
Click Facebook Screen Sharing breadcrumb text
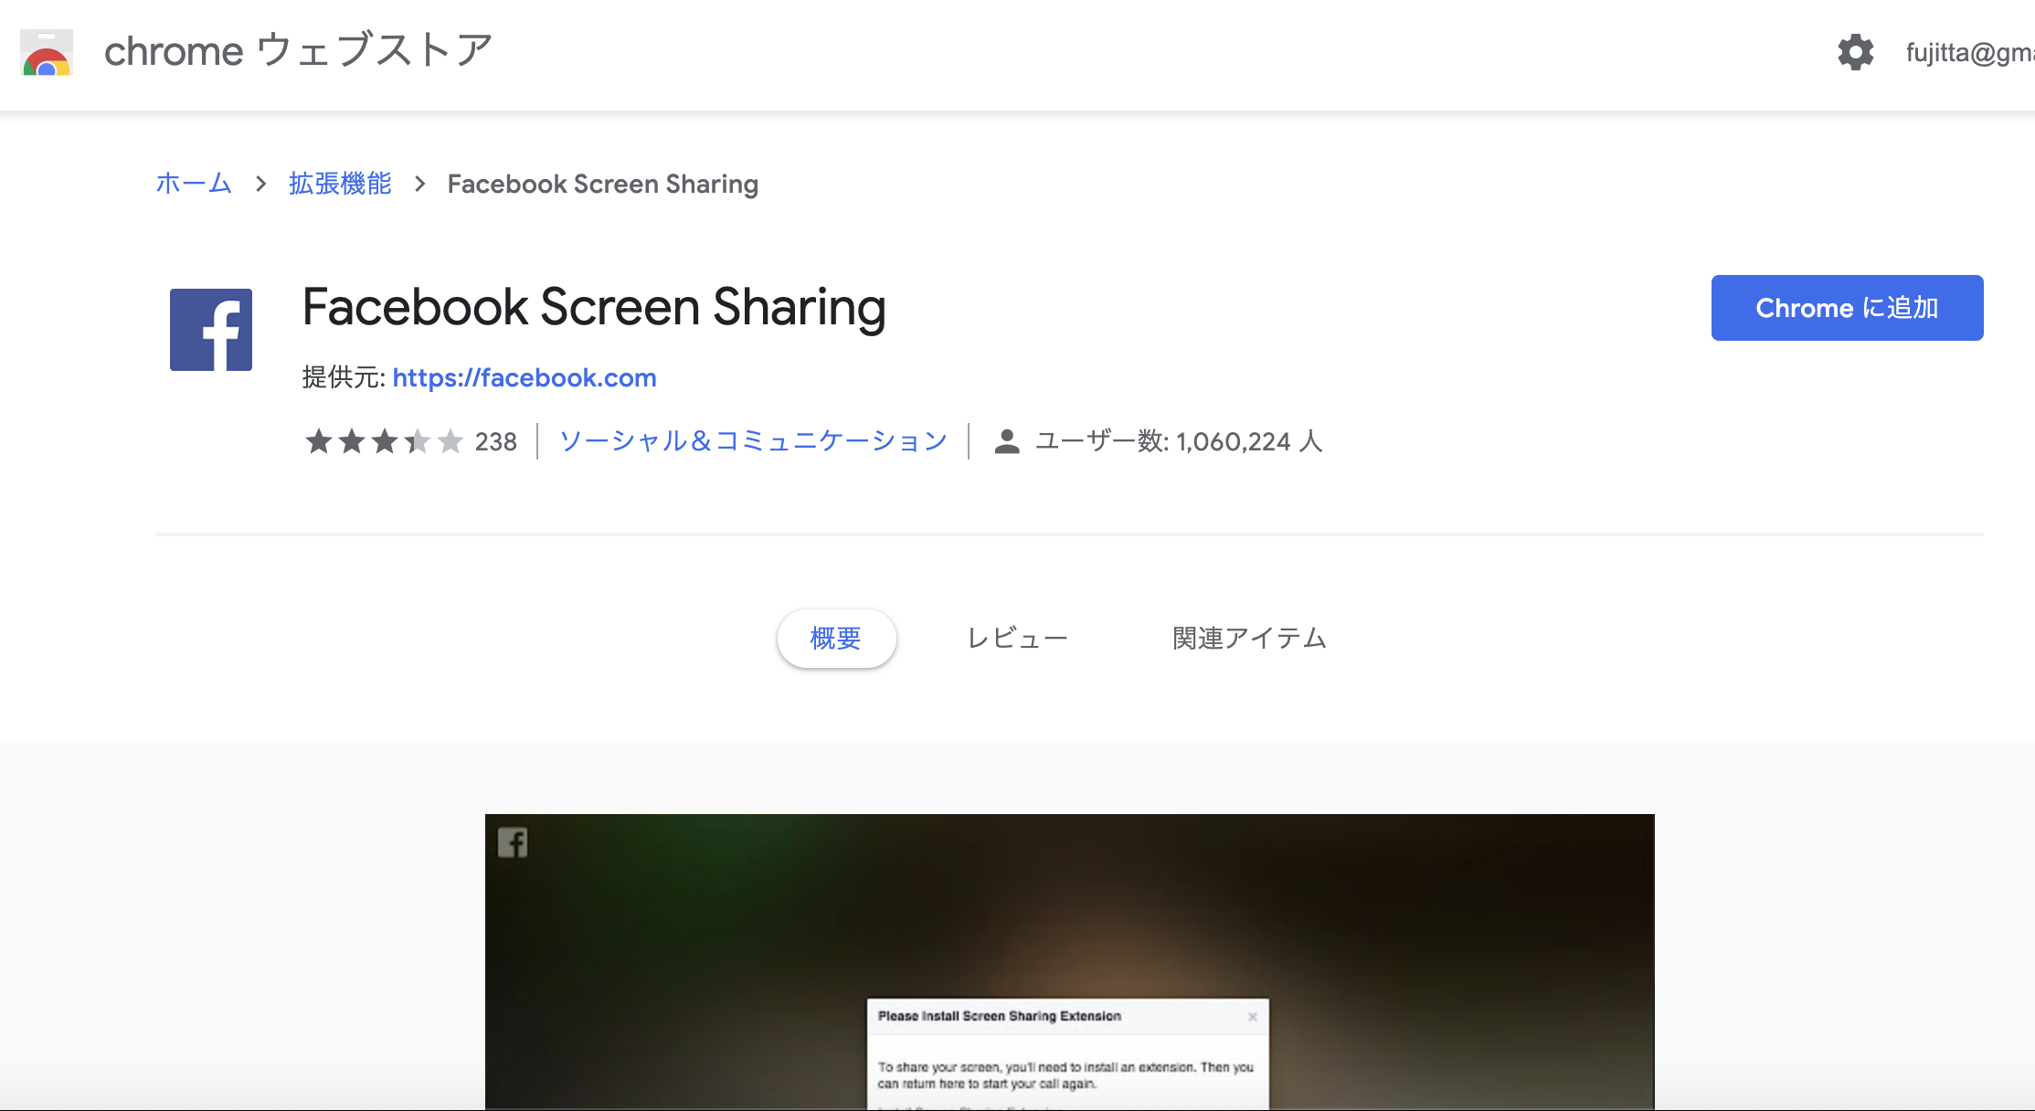(x=603, y=184)
